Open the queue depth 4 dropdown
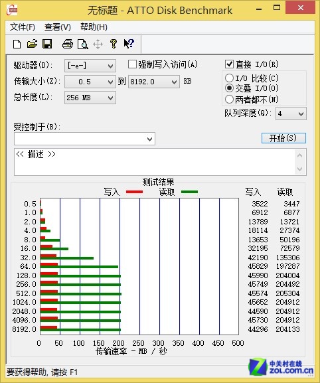The image size is (320, 383). pyautogui.click(x=291, y=114)
